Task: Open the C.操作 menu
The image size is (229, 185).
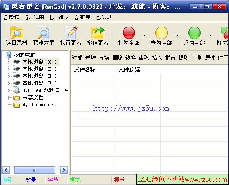Action: click(12, 17)
